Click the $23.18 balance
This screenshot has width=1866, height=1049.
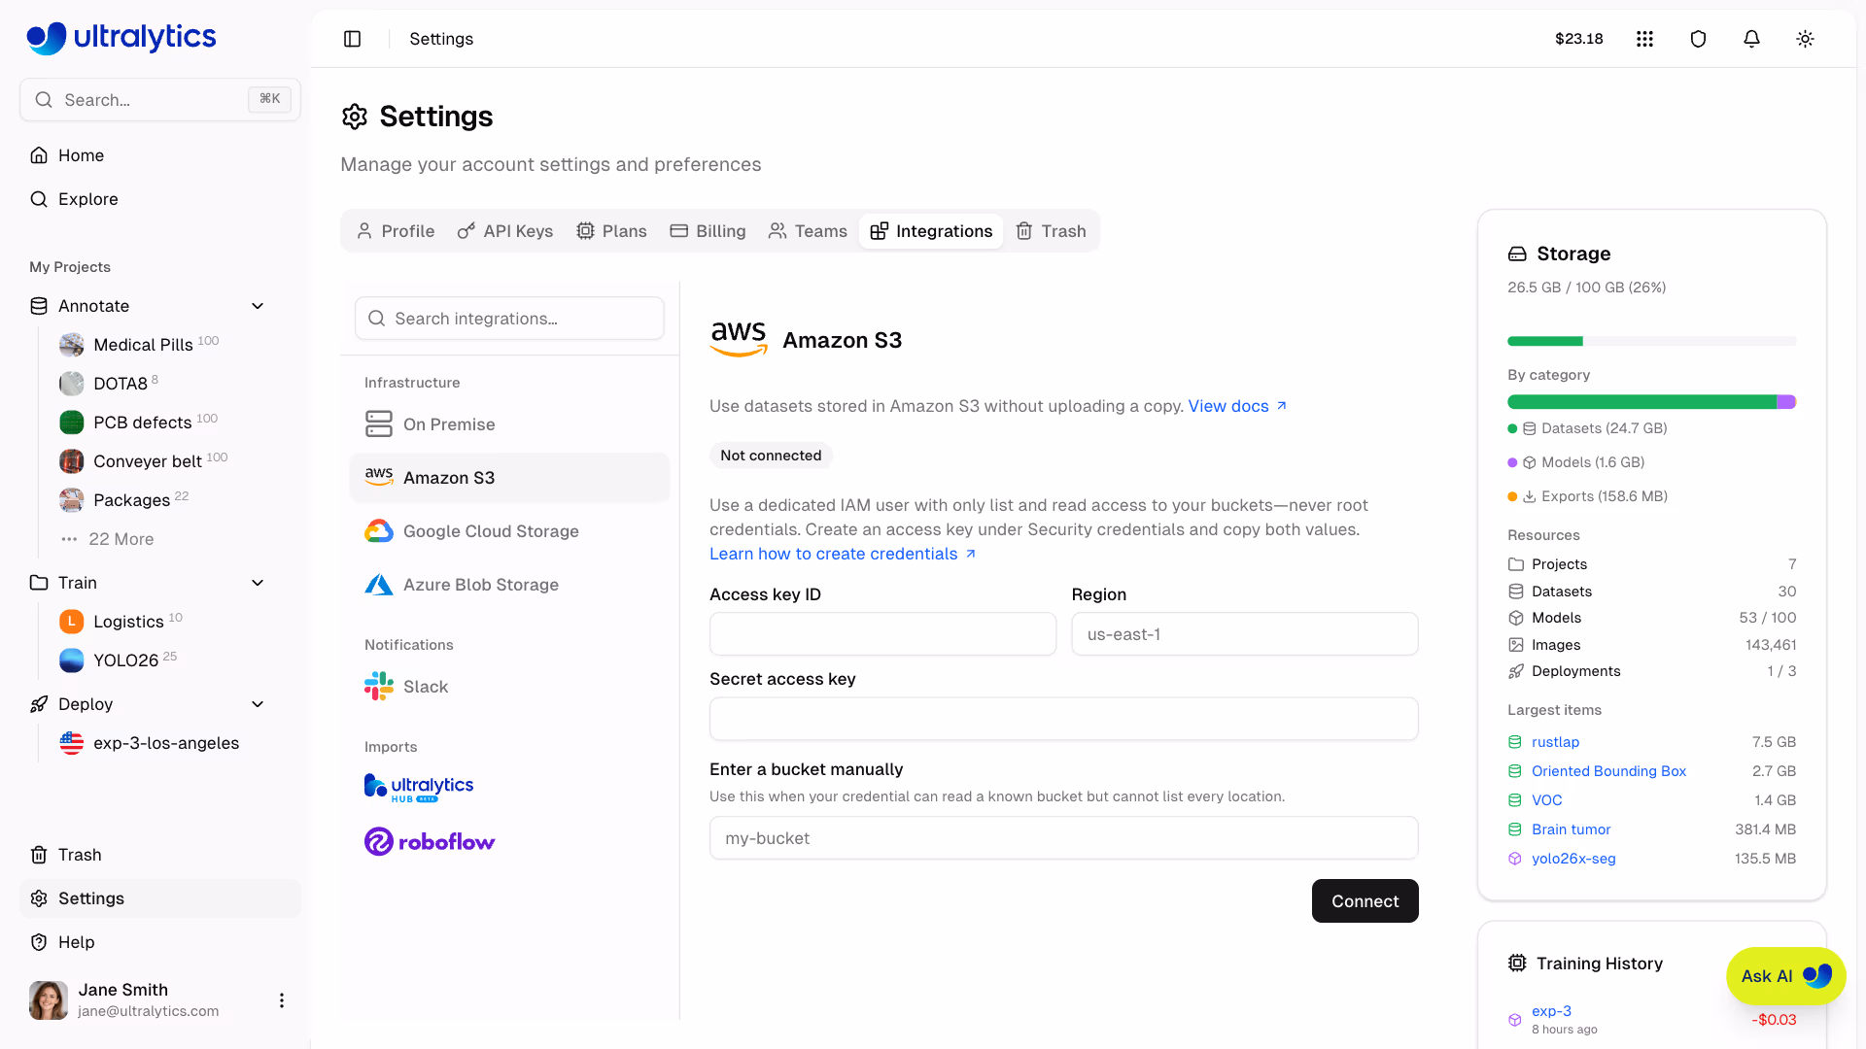point(1578,39)
